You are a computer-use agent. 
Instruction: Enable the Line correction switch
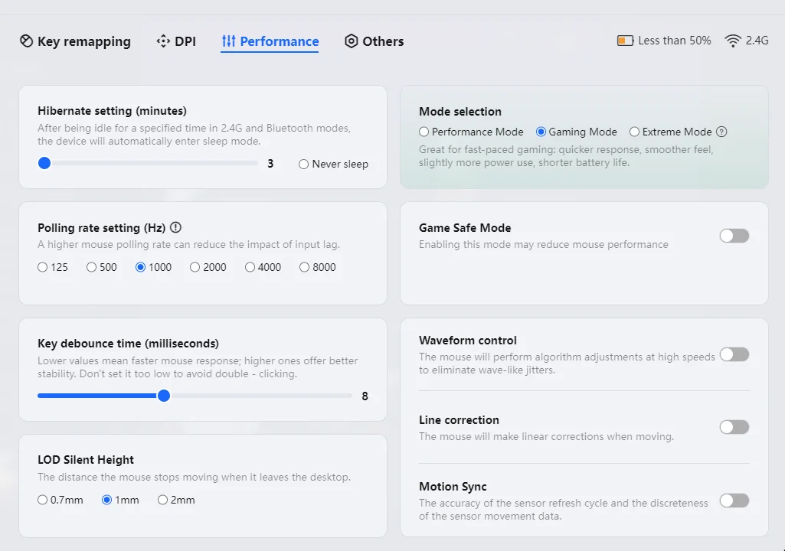pyautogui.click(x=734, y=427)
